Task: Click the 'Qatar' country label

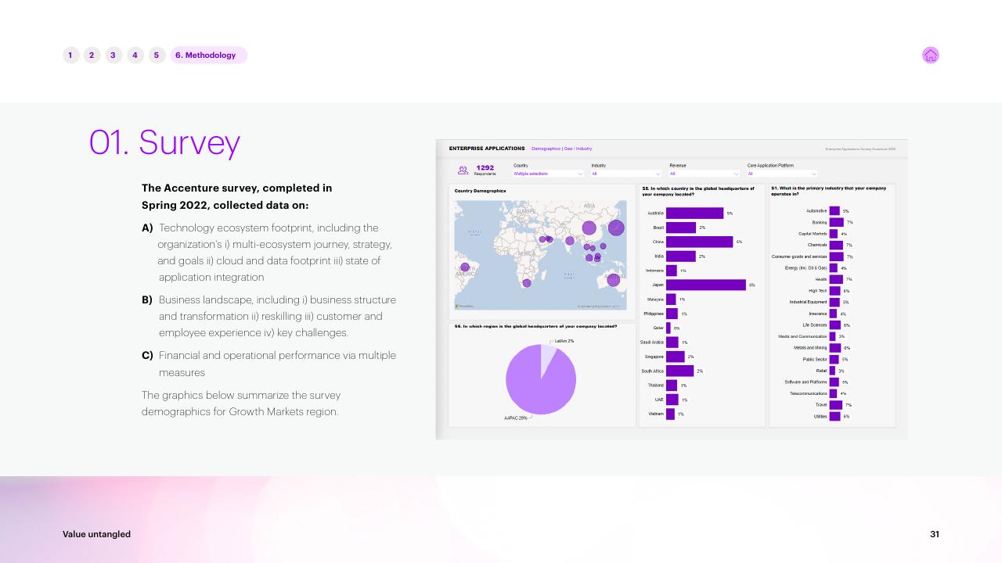Action: (658, 328)
